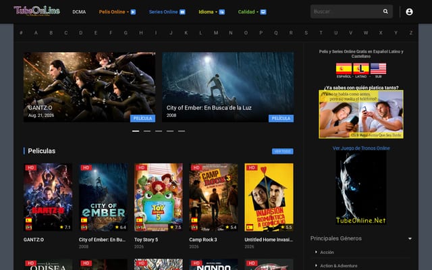Image resolution: width=432 pixels, height=270 pixels.
Task: Click star rating 5.4 on Camp Rock 3
Action: pyautogui.click(x=231, y=227)
